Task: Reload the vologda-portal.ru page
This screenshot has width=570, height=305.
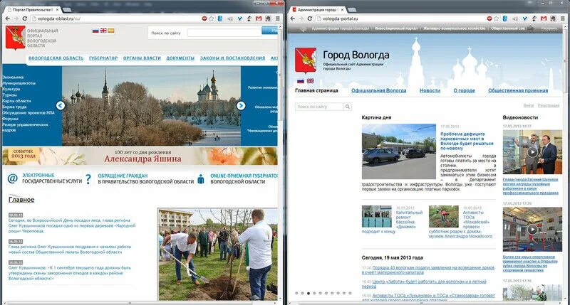Action: (310, 18)
